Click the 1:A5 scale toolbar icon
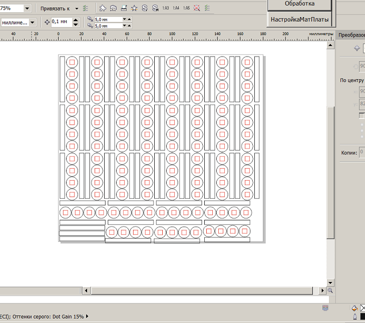 (x=186, y=9)
